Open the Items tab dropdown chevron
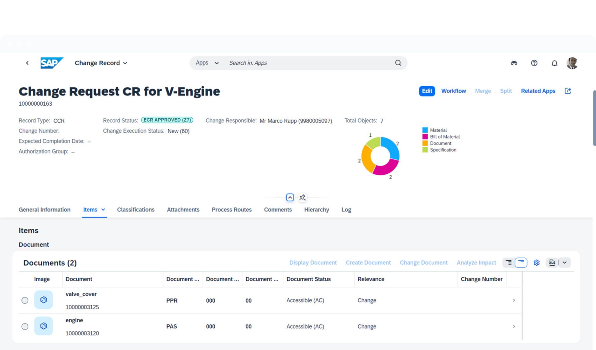 click(x=103, y=209)
